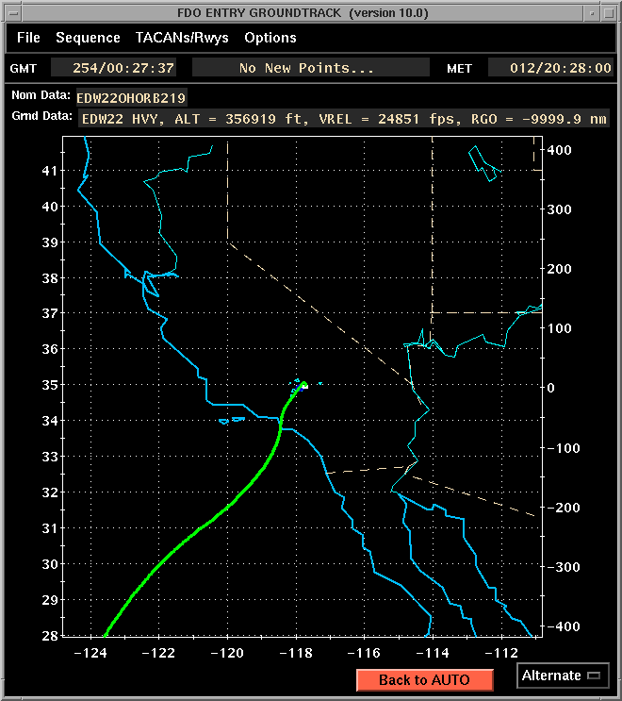Toggle the Alternate option

pyautogui.click(x=563, y=676)
